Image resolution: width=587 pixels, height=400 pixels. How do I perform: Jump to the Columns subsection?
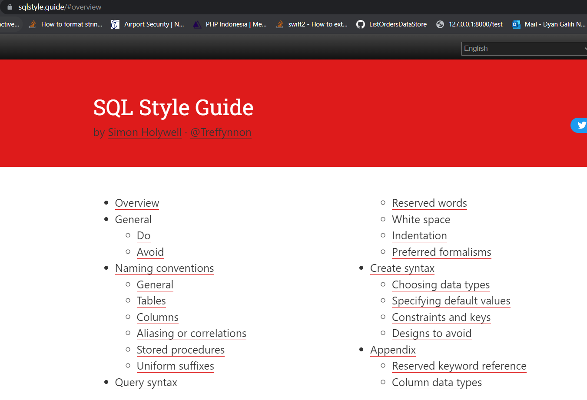tap(157, 317)
